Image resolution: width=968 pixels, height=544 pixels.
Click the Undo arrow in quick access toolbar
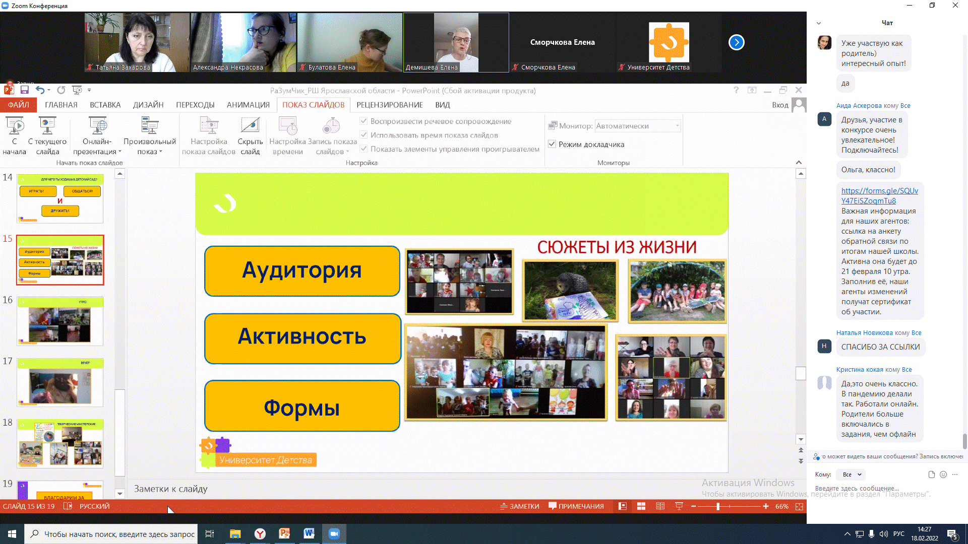tap(40, 90)
